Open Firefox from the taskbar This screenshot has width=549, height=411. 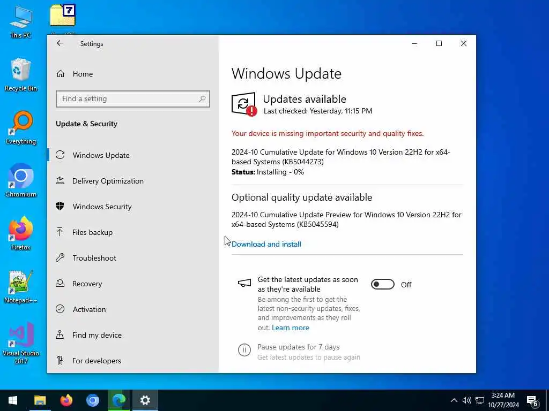pyautogui.click(x=66, y=400)
